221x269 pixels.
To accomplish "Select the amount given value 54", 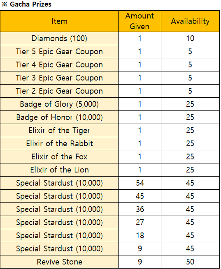I will [x=140, y=183].
